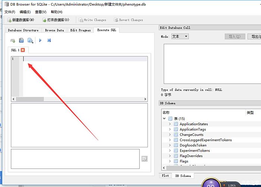261x187 pixels.
Task: Click the SQL message output box
Action: (x=75, y=159)
